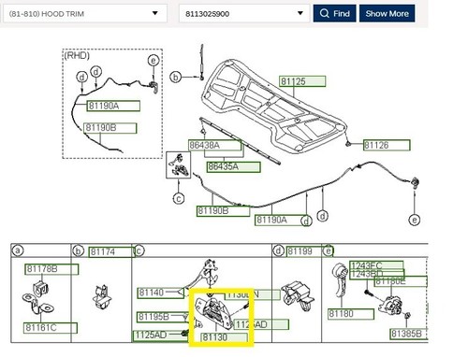Viewport: 468px width, 357px height.
Task: Select part label 86435A
Action: (233, 167)
